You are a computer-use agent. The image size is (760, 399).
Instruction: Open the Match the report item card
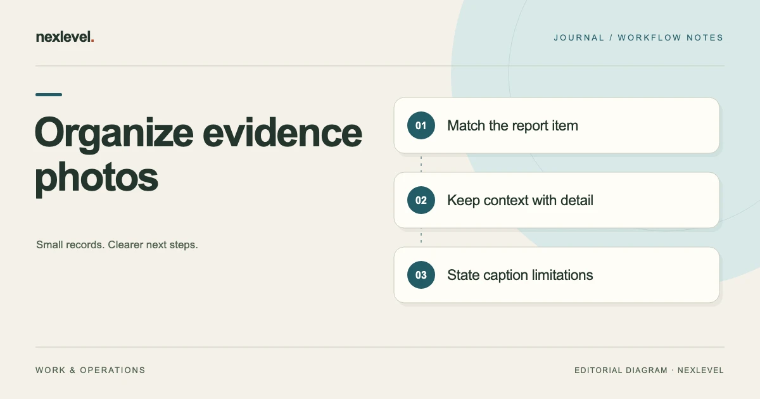click(x=557, y=125)
